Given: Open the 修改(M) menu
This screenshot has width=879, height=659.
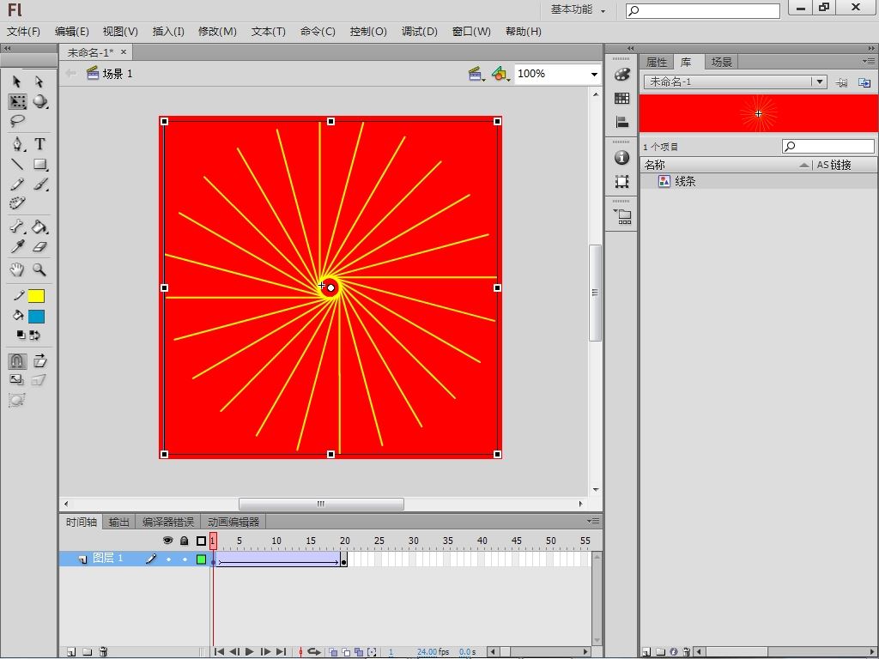Looking at the screenshot, I should [217, 32].
